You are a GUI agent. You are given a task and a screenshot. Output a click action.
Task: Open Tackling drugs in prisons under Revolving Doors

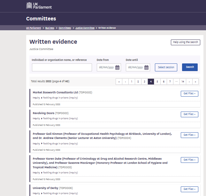point(60,119)
